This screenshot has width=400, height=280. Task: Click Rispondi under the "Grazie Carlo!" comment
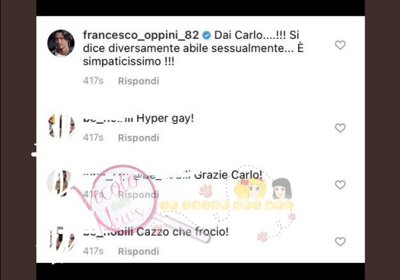(x=139, y=194)
